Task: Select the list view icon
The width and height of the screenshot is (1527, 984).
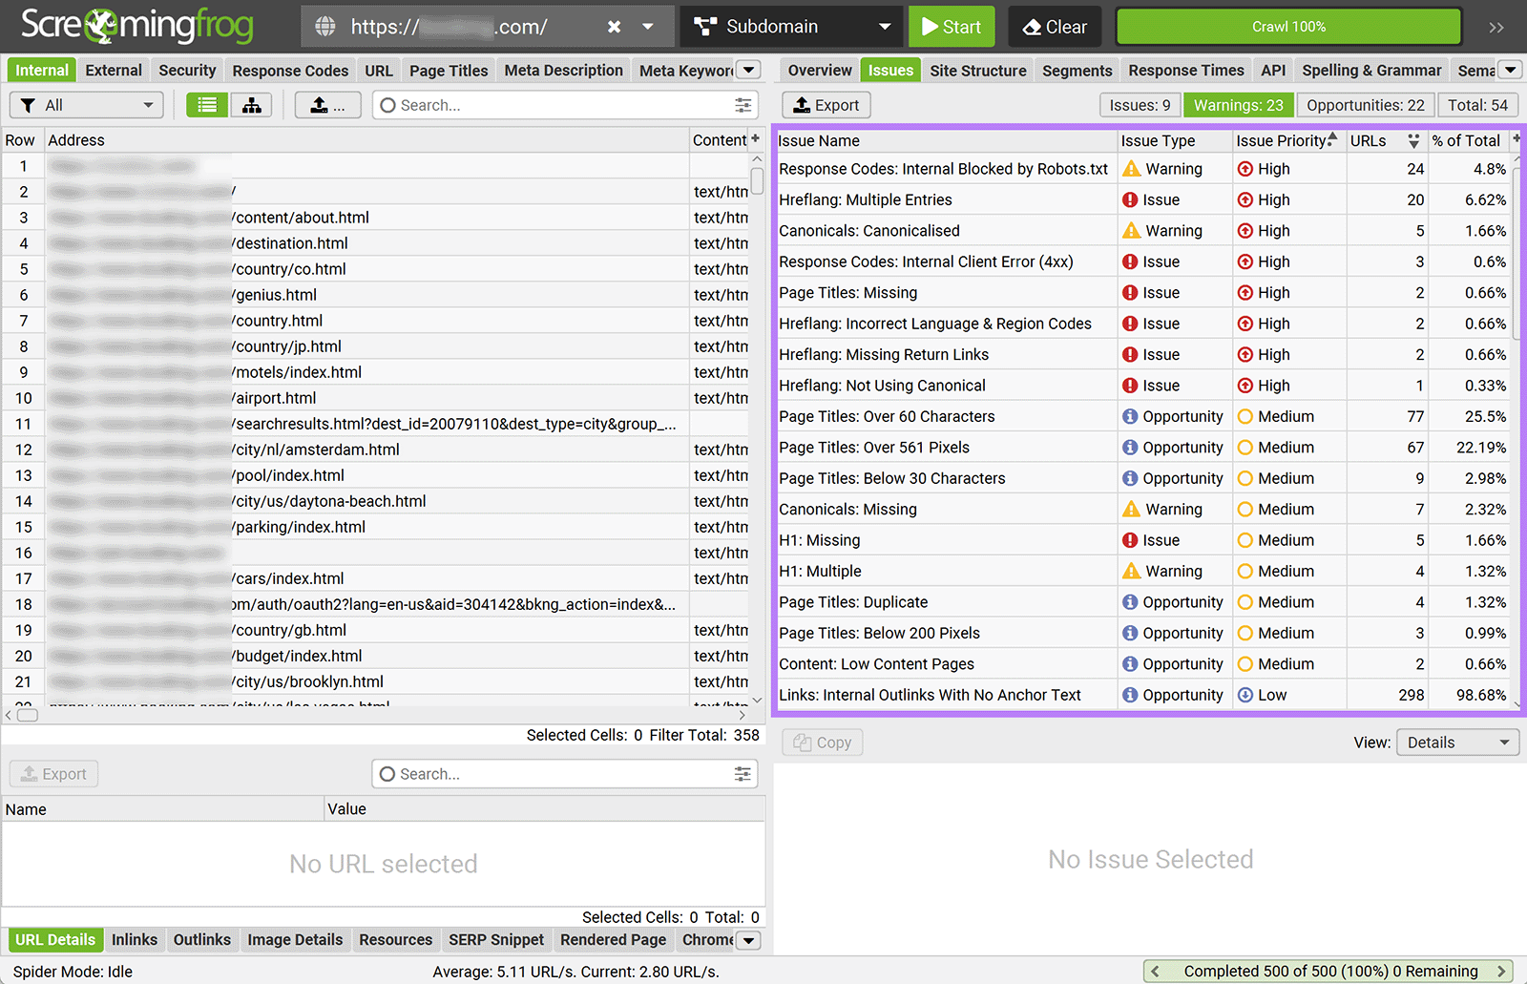Action: [x=207, y=105]
